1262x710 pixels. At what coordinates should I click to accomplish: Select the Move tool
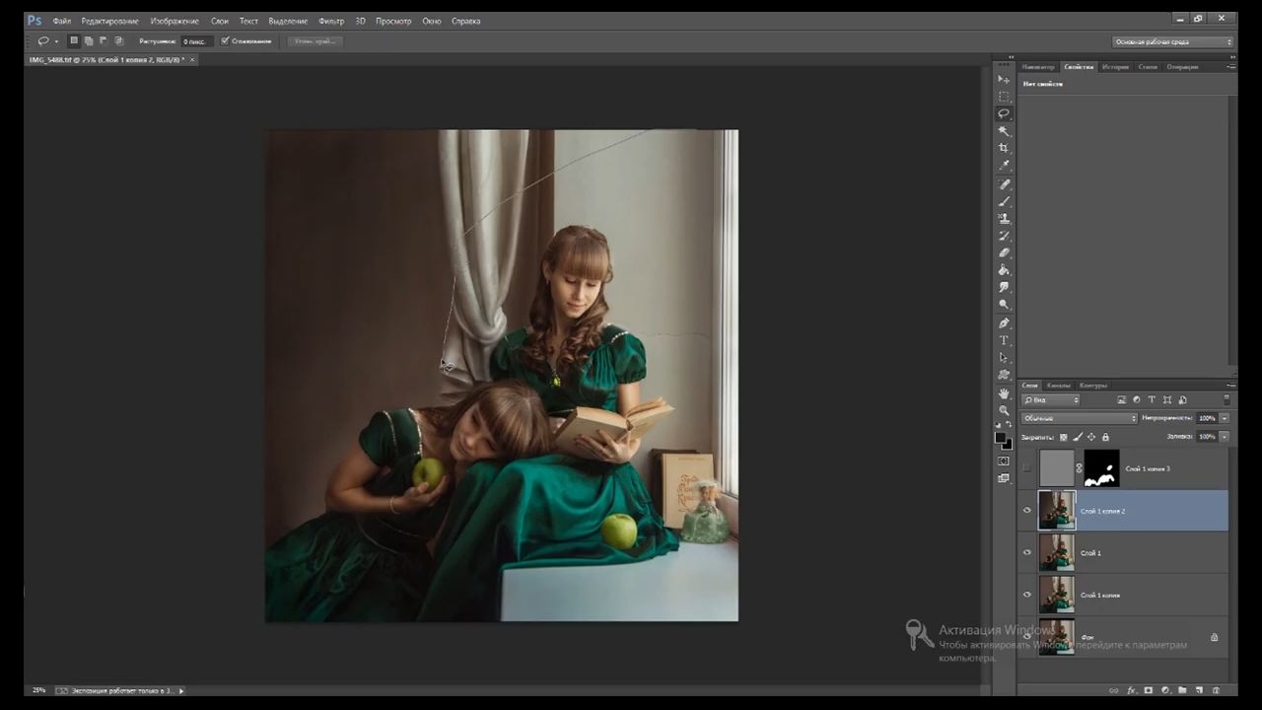(1004, 79)
